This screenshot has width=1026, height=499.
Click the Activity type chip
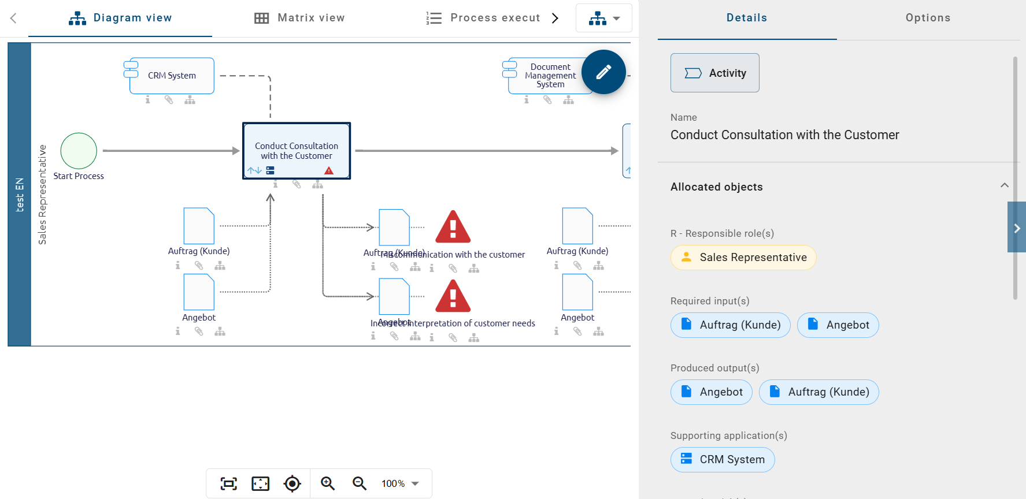click(715, 73)
